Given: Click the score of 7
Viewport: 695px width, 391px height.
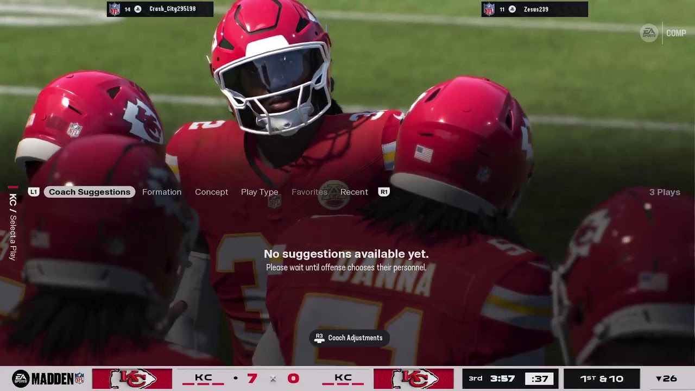Looking at the screenshot, I should (x=252, y=378).
